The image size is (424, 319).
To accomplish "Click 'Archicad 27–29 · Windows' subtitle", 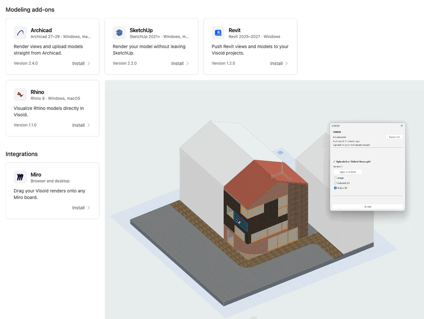I will [60, 37].
